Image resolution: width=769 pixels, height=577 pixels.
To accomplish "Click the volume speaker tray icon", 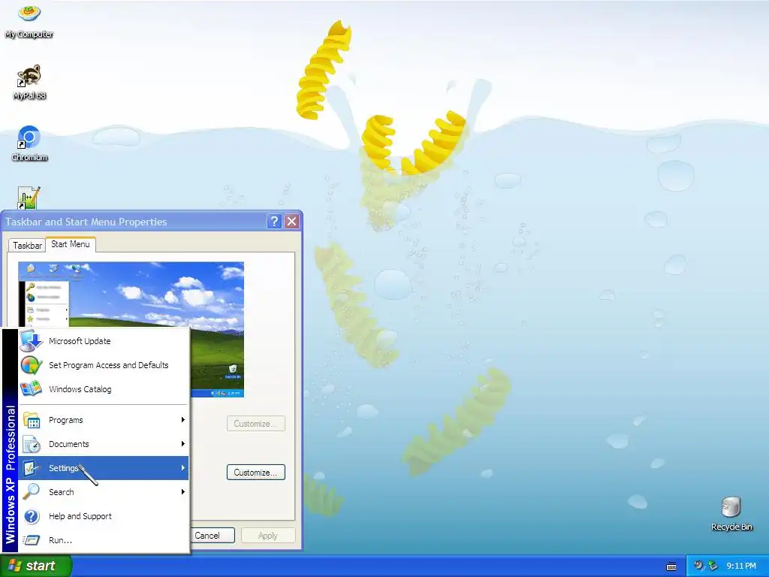I will click(698, 566).
